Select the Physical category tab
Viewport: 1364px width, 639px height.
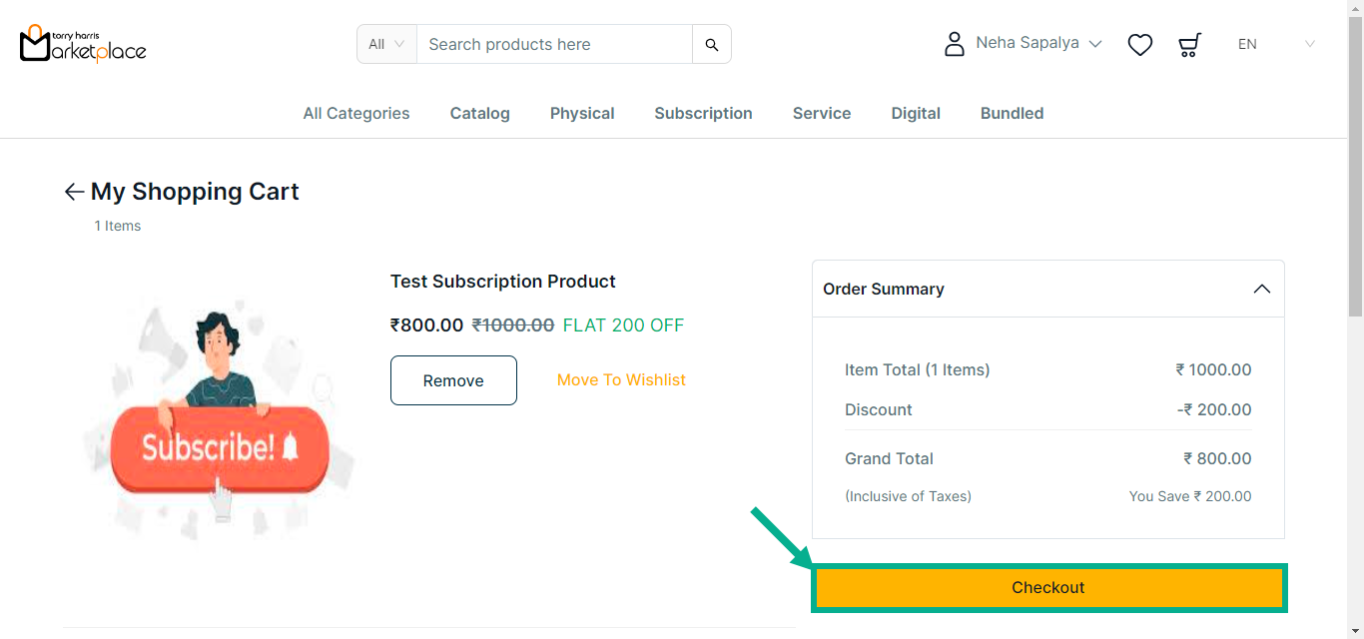tap(582, 113)
